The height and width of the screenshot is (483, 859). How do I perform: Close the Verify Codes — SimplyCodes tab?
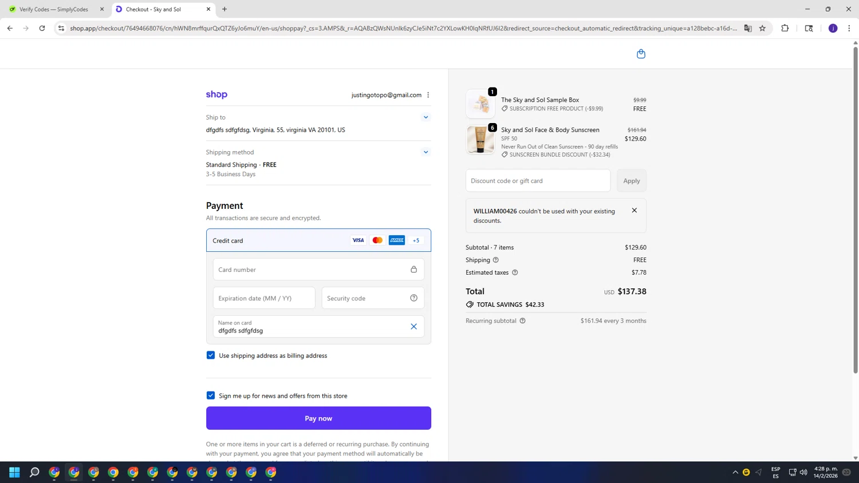pos(102,9)
